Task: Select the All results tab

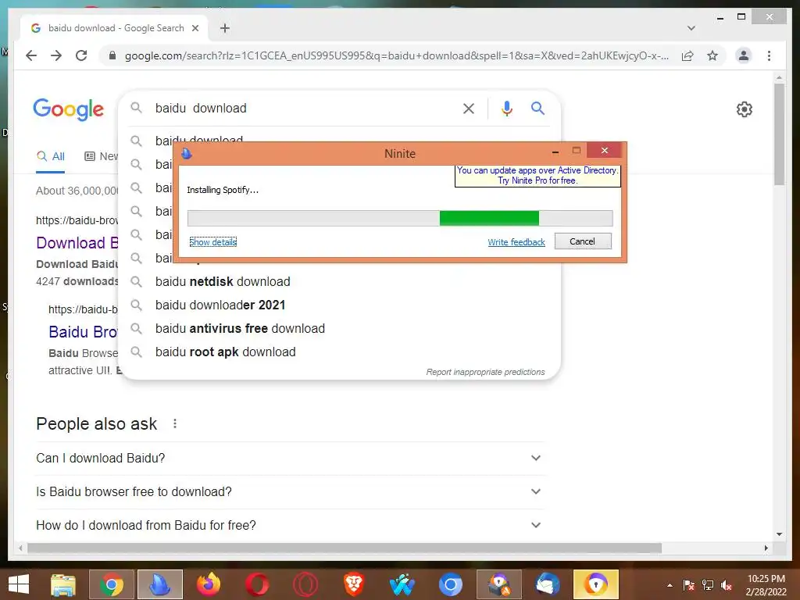Action: click(51, 156)
